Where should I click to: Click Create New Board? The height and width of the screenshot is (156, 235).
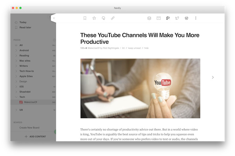tap(29, 128)
